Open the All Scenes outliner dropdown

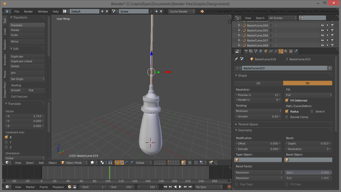click(283, 18)
